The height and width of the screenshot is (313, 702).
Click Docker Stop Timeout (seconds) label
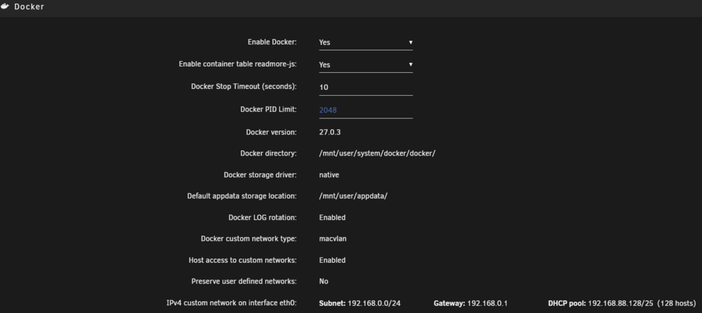coord(244,87)
